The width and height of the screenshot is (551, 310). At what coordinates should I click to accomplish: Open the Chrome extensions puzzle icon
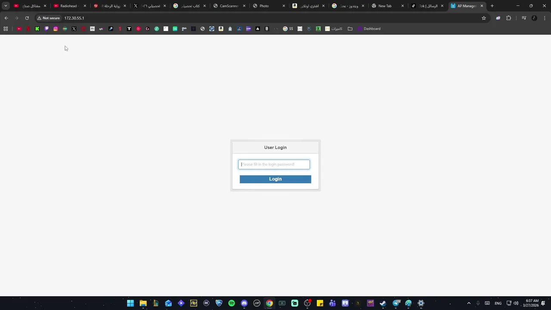click(x=508, y=18)
